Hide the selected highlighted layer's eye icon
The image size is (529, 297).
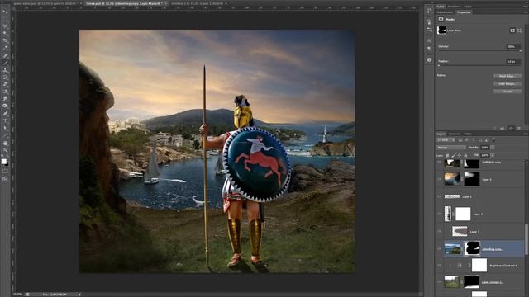[439, 249]
